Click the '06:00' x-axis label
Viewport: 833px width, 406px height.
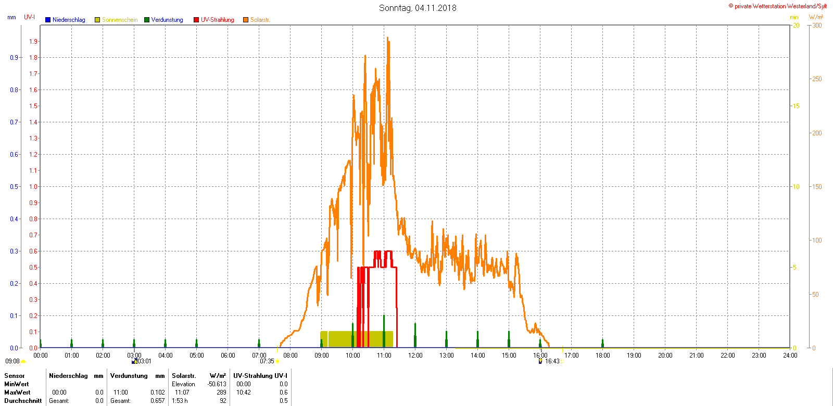(x=228, y=356)
